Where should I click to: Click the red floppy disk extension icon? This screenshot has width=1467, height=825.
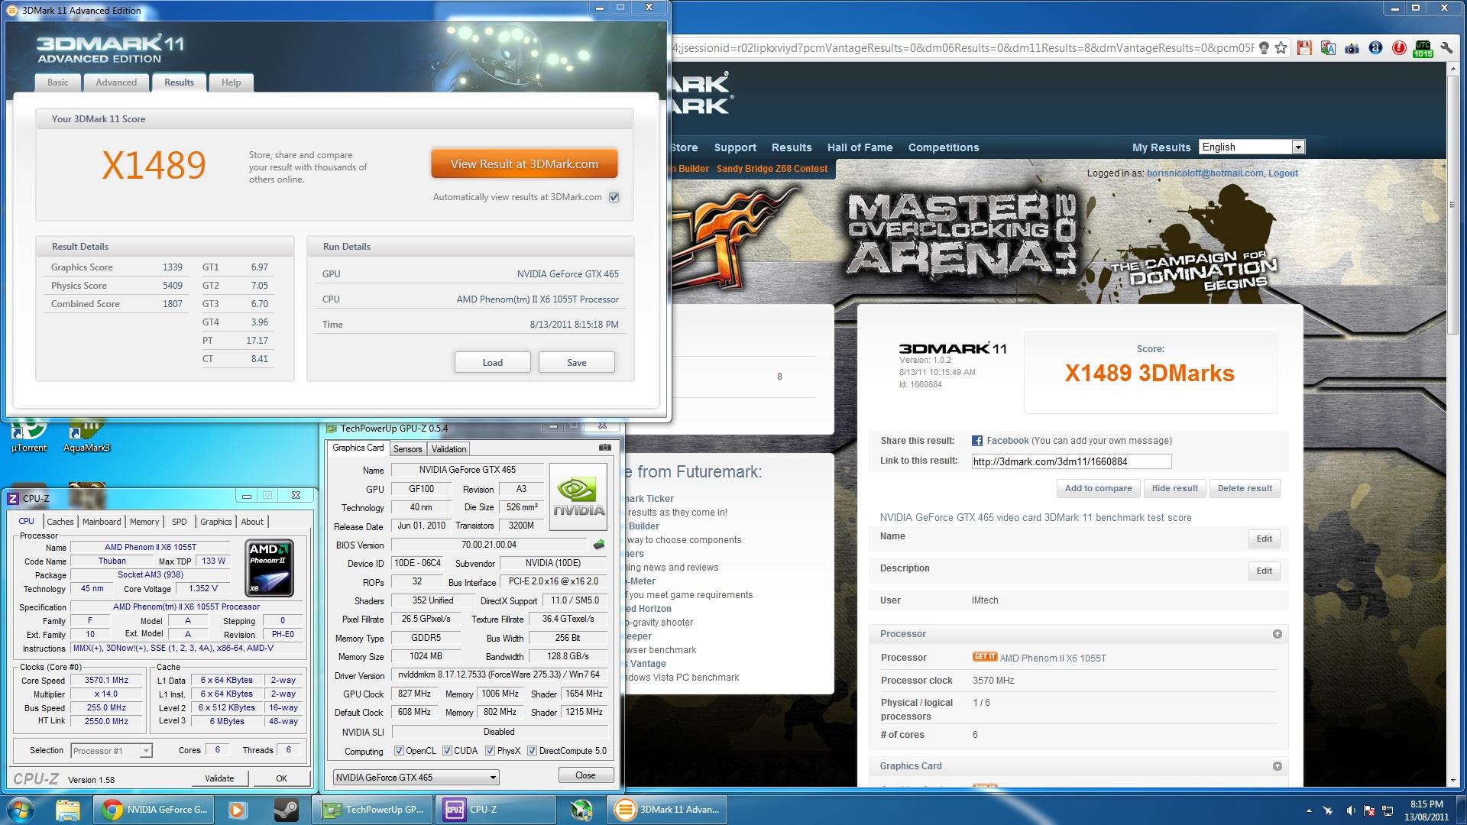[x=1304, y=48]
